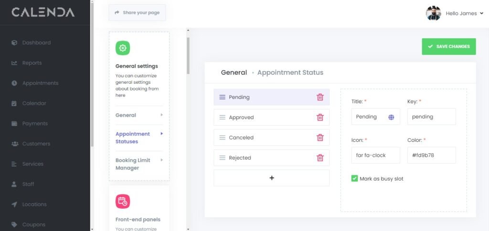Open Appointments in the sidebar
489x231 pixels.
pyautogui.click(x=40, y=83)
